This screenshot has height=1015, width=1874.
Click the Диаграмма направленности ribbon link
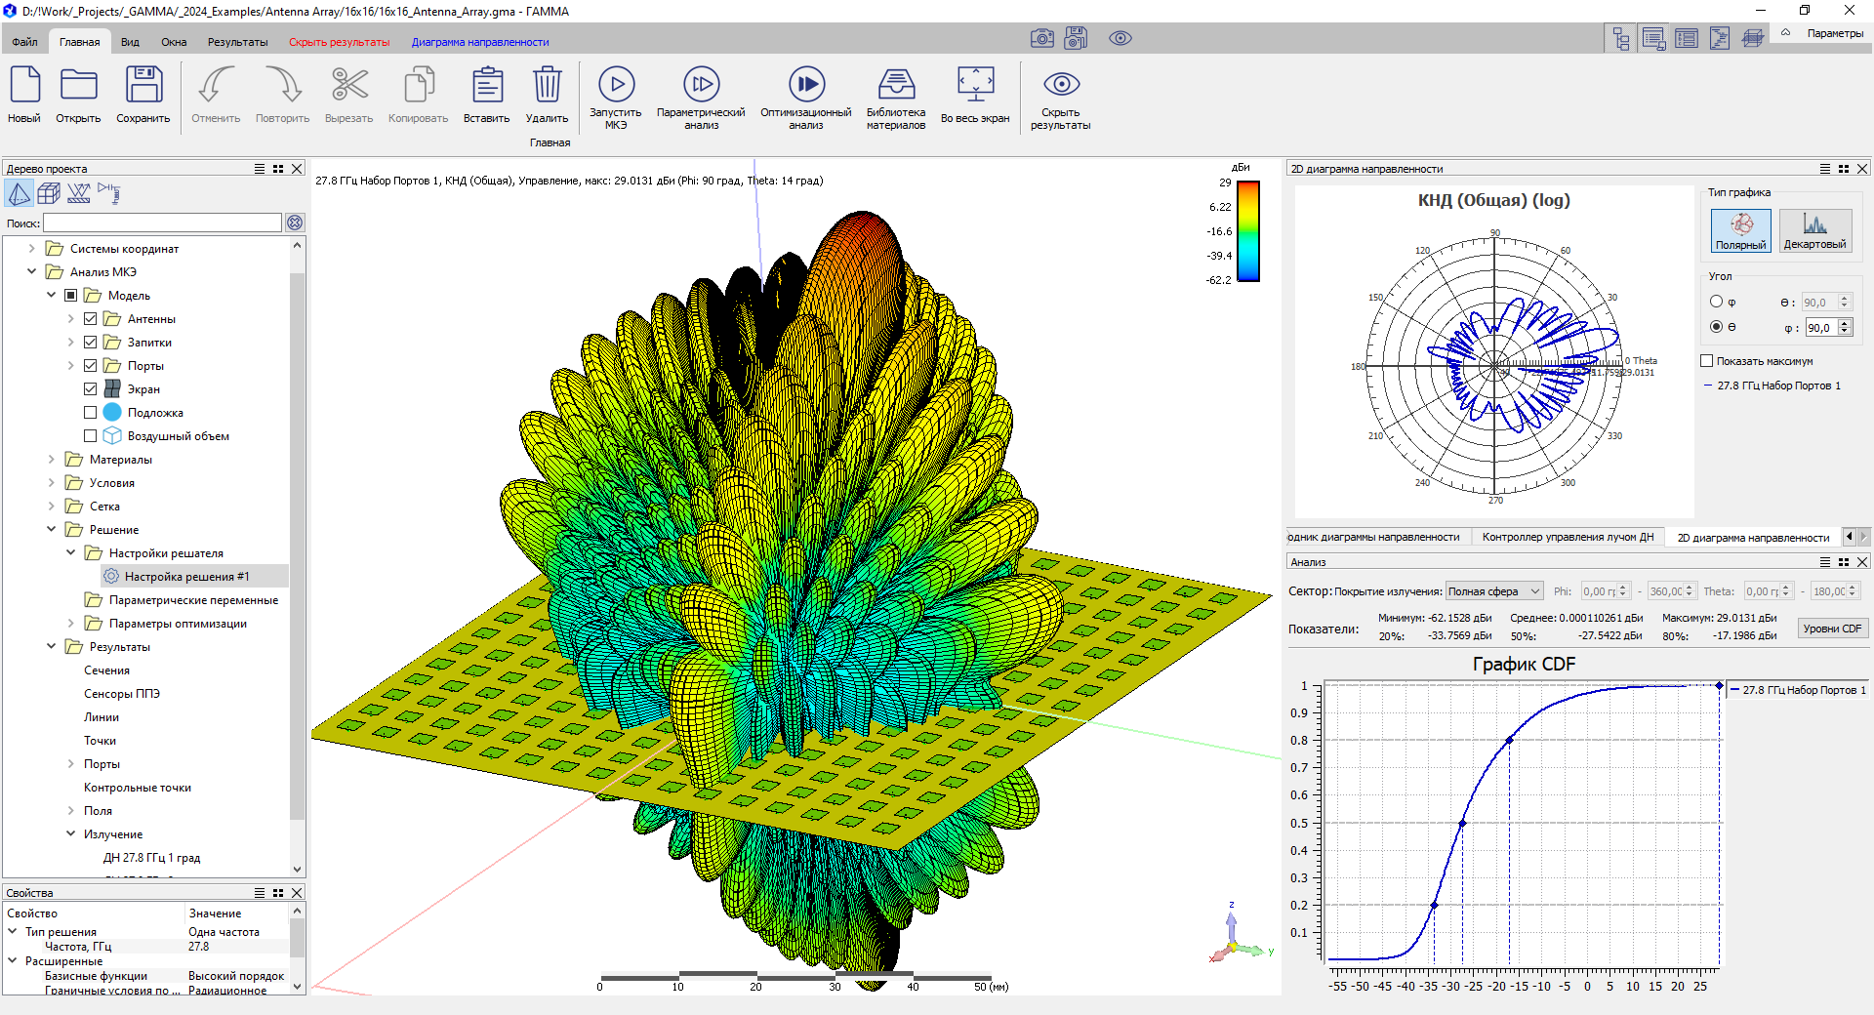(479, 42)
